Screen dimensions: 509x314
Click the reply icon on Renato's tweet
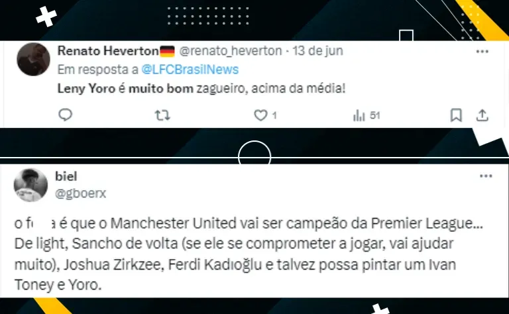(65, 115)
